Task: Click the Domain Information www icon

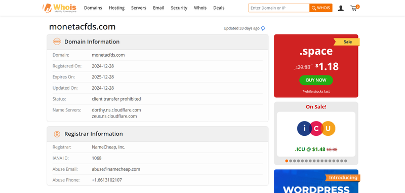Action: (57, 42)
